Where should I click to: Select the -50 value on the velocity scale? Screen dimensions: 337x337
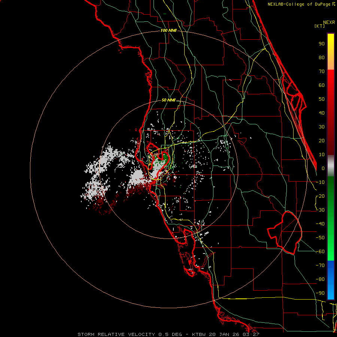(320, 238)
